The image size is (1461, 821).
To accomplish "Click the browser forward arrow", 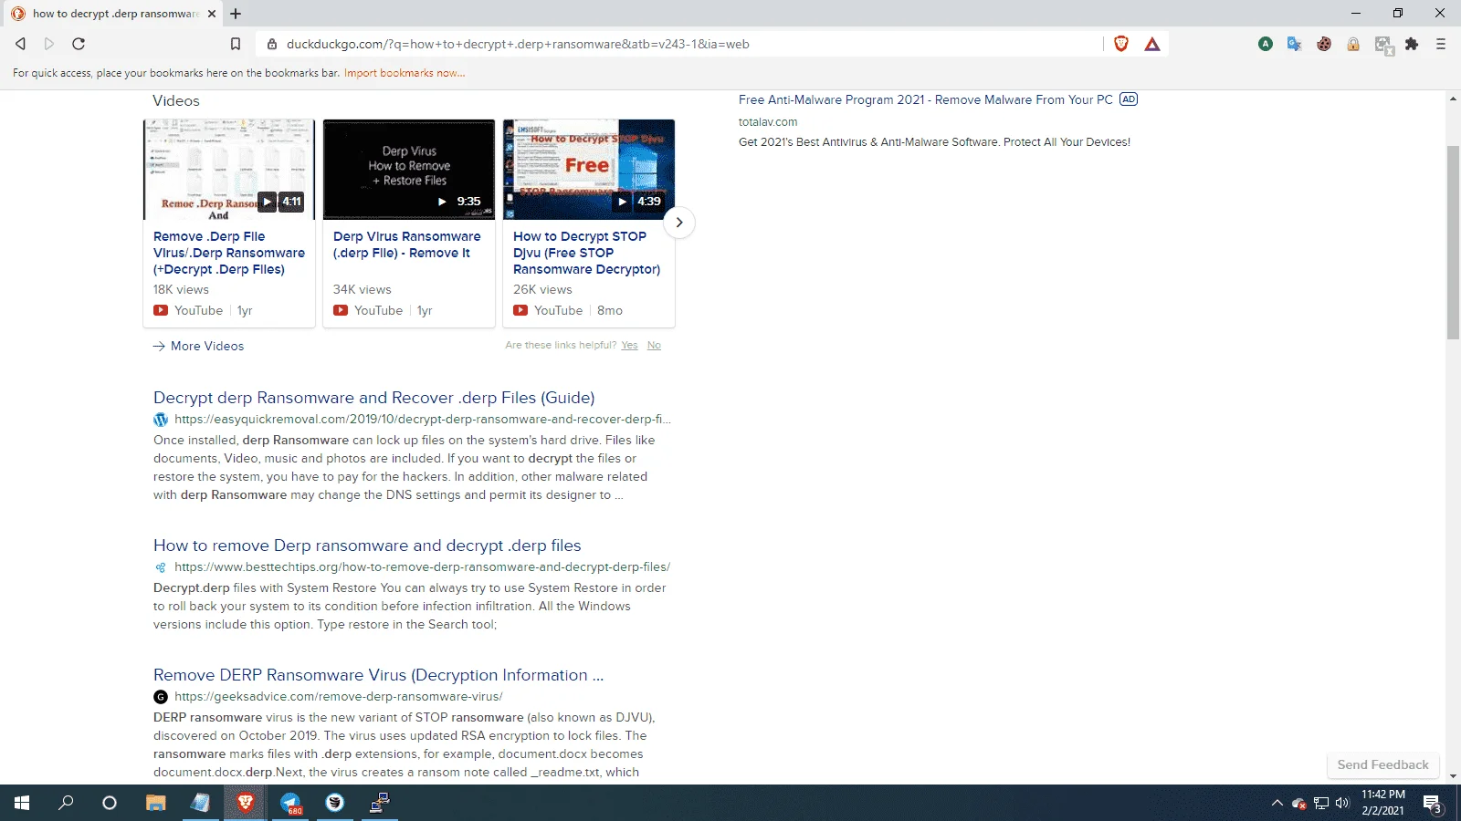I will point(49,44).
